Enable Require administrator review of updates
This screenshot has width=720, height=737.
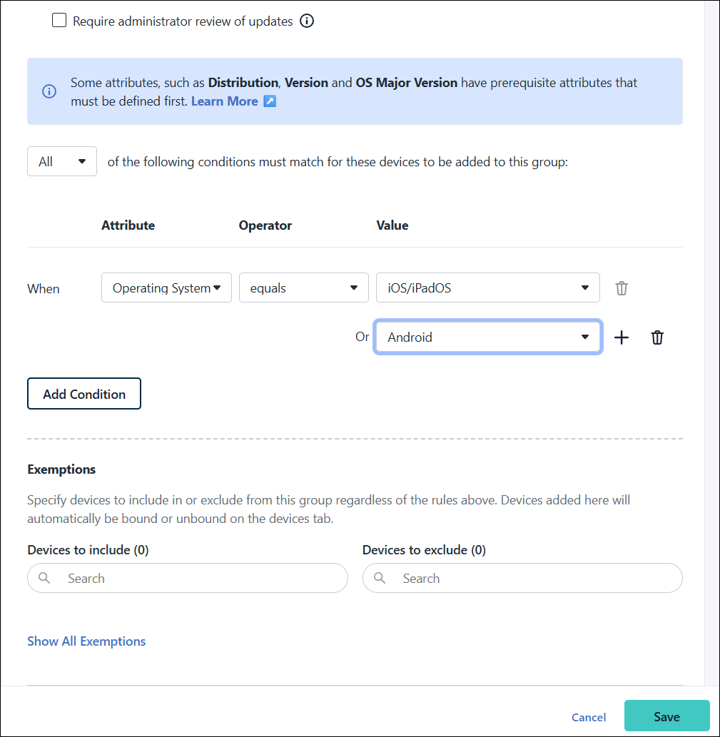pyautogui.click(x=59, y=20)
